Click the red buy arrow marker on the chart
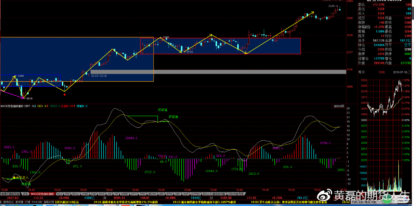Screen dimensions: 414x206 pyautogui.click(x=65, y=94)
